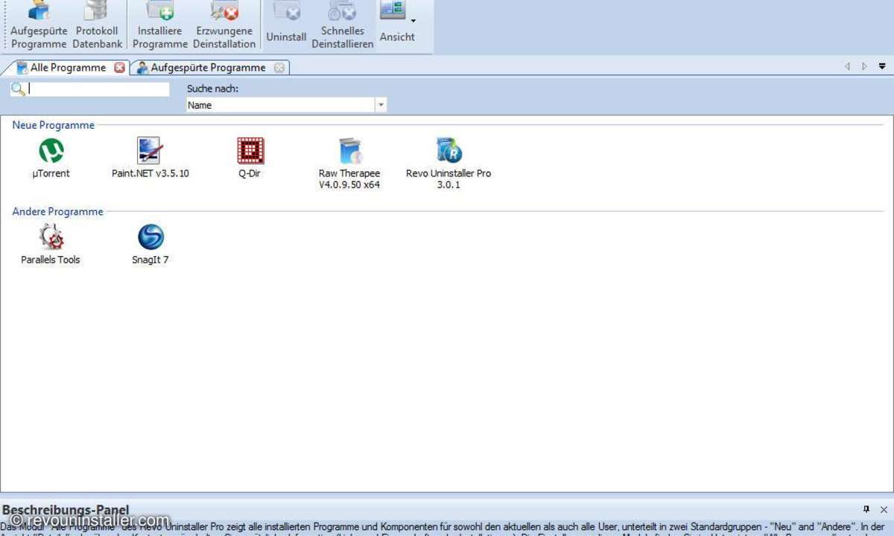Click Installiere Programme toolbar icon
This screenshot has height=536, width=894.
coord(160,25)
